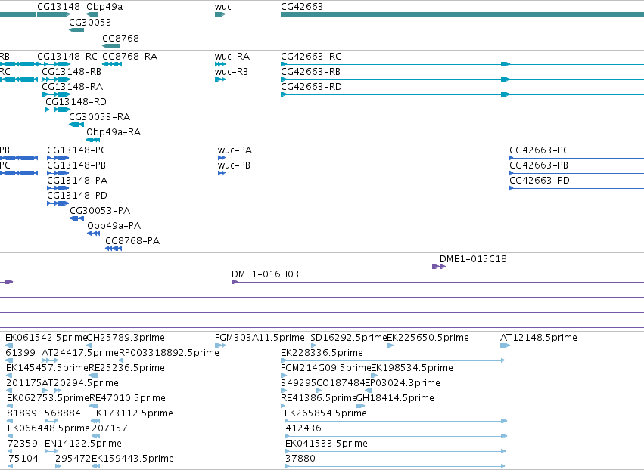Click EST EK145457.5prime
This screenshot has width=644, height=470.
click(x=47, y=368)
